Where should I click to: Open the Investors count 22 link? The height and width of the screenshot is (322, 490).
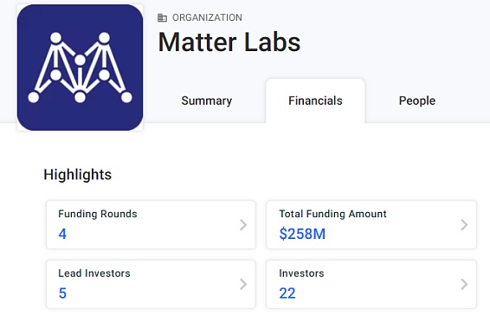coord(287,293)
